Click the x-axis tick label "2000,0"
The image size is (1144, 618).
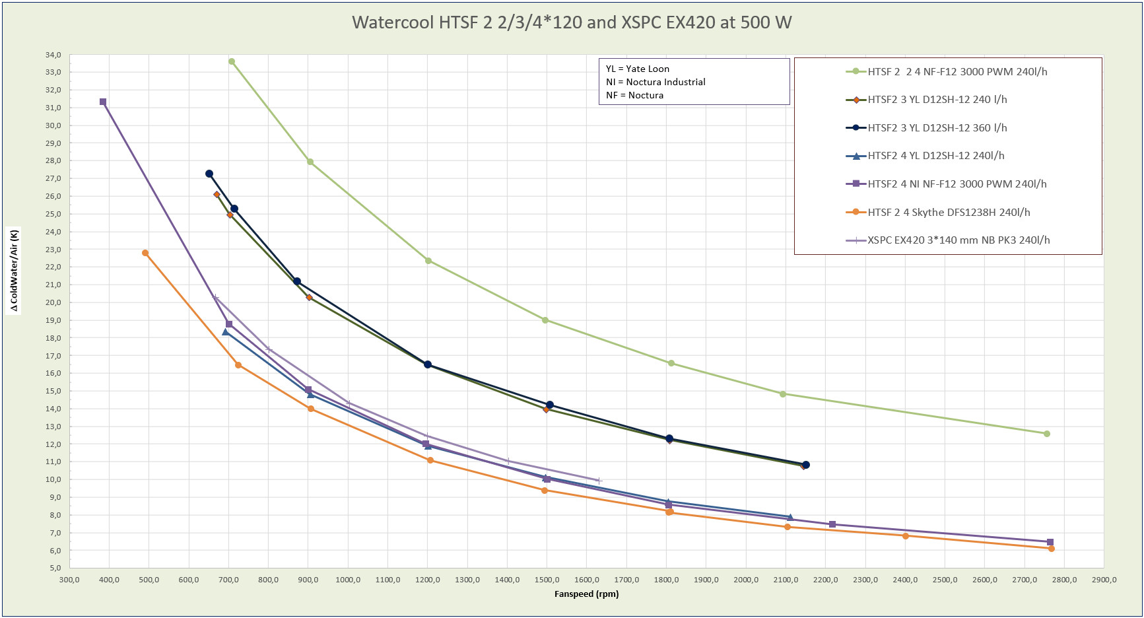tap(746, 580)
